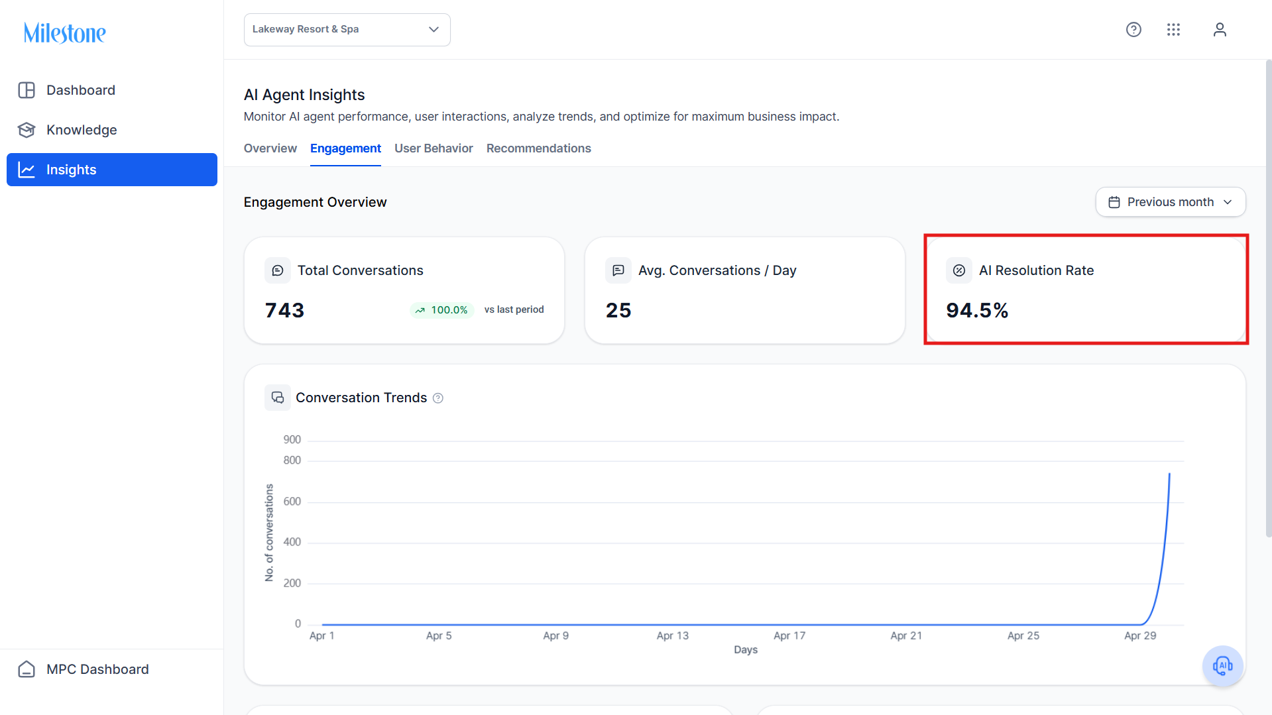Click the AI chat assistant floating icon
1272x715 pixels.
[1222, 665]
